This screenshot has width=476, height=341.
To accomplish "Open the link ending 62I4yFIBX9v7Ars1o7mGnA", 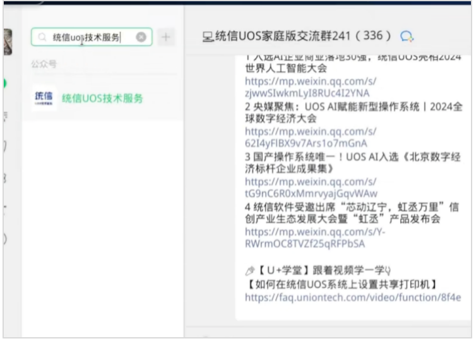I will click(311, 137).
